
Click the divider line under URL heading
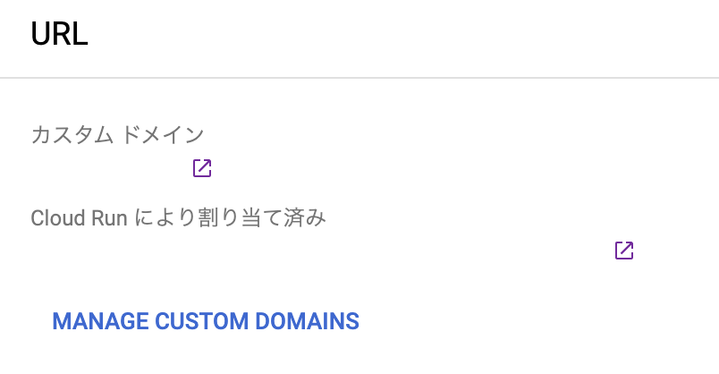tap(359, 78)
